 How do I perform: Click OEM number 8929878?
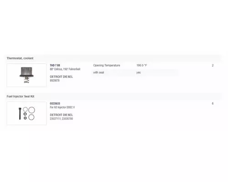click(55, 81)
